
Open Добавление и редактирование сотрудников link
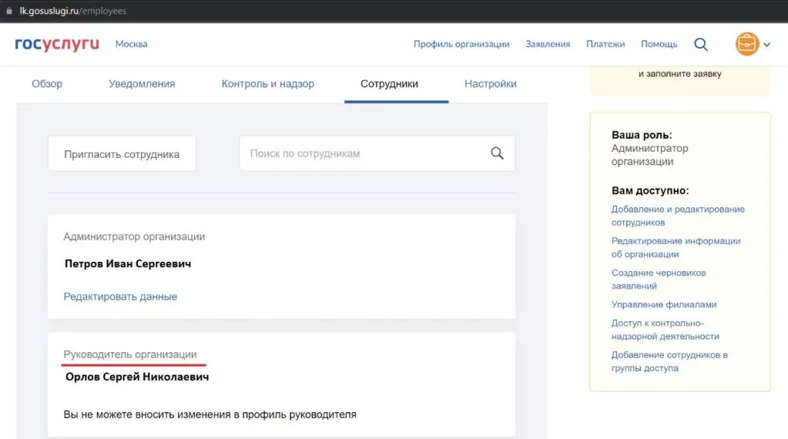678,216
